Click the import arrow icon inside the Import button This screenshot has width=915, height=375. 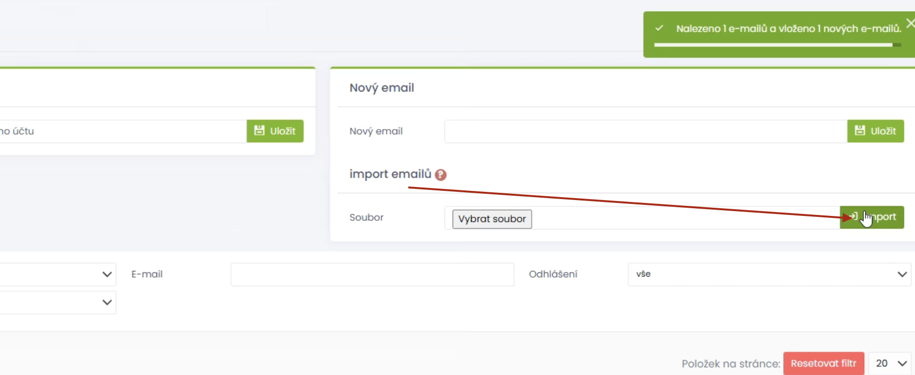point(853,216)
